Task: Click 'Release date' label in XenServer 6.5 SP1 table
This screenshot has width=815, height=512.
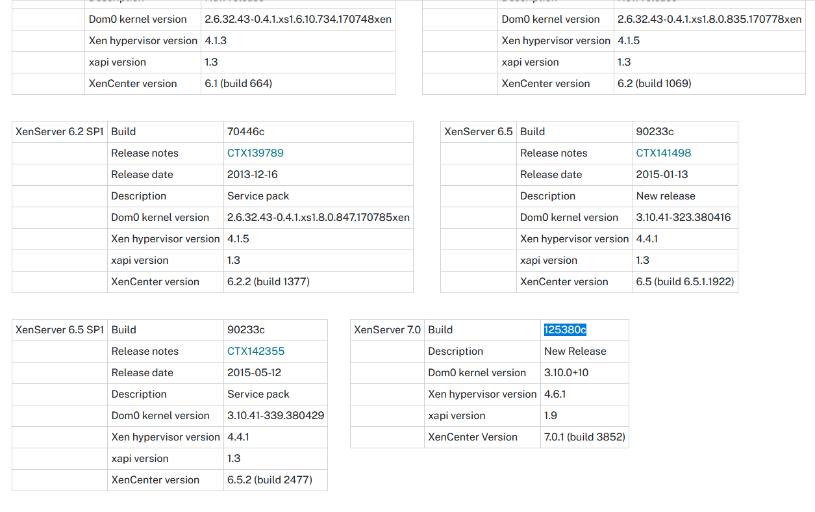Action: (142, 373)
